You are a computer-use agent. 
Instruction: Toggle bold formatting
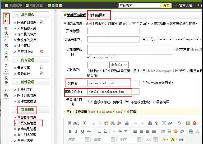(70, 132)
